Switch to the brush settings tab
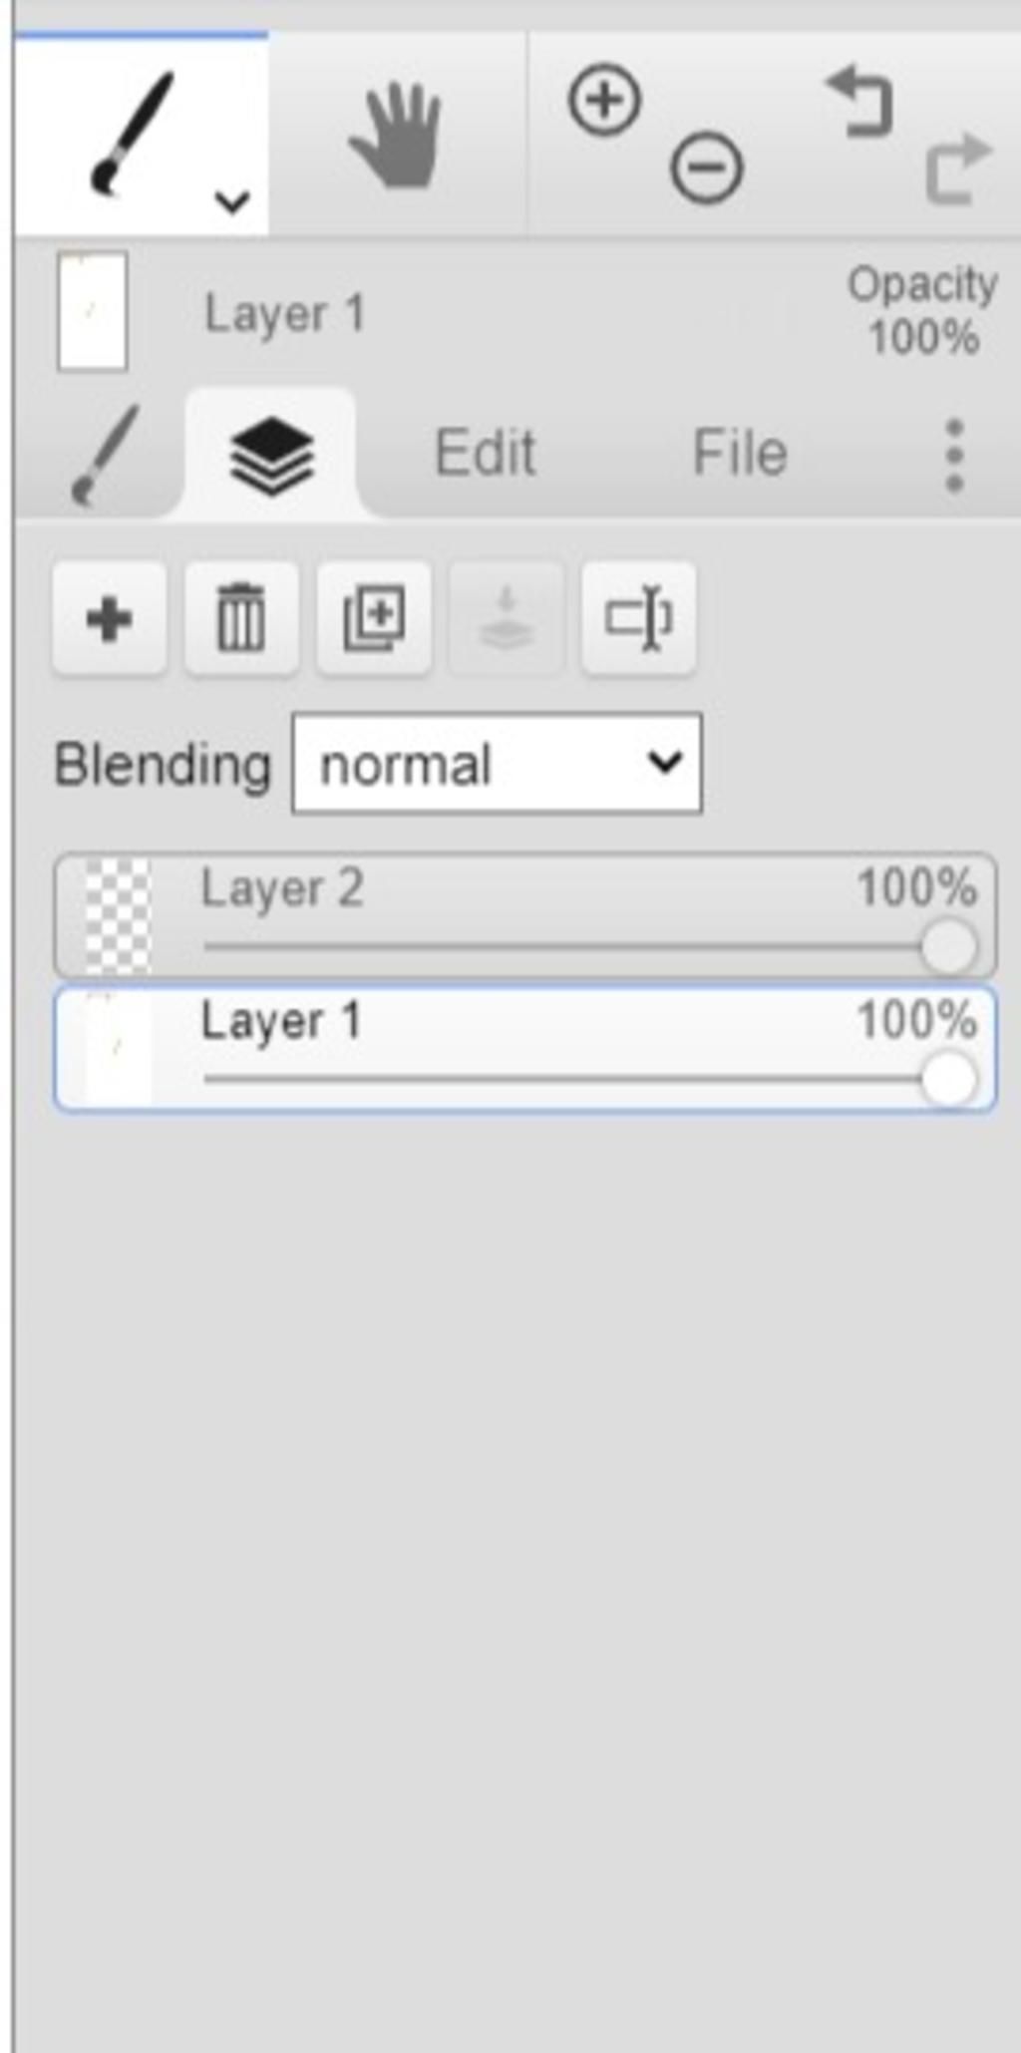Image resolution: width=1021 pixels, height=2053 pixels. (x=104, y=455)
